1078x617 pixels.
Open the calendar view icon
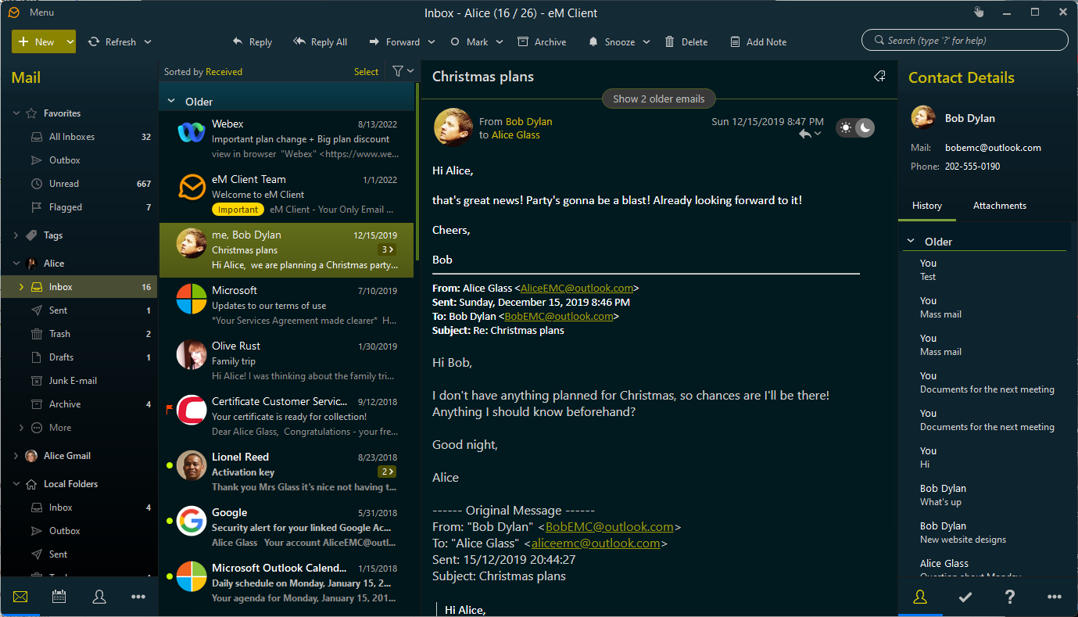pyautogui.click(x=59, y=597)
